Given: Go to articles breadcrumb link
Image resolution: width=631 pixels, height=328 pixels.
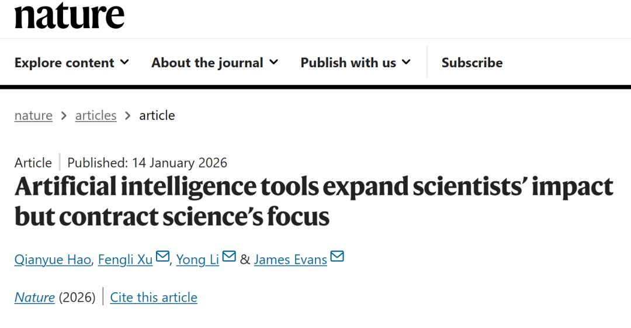Looking at the screenshot, I should point(96,115).
